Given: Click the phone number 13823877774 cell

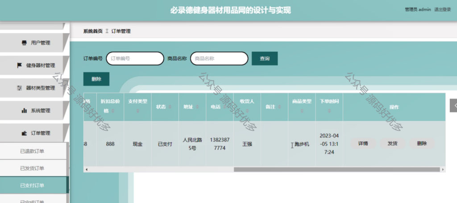Looking at the screenshot, I should [x=220, y=144].
